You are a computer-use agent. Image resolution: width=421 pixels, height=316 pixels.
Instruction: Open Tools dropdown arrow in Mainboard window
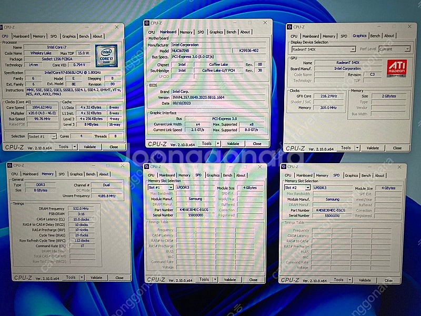[x=218, y=143]
